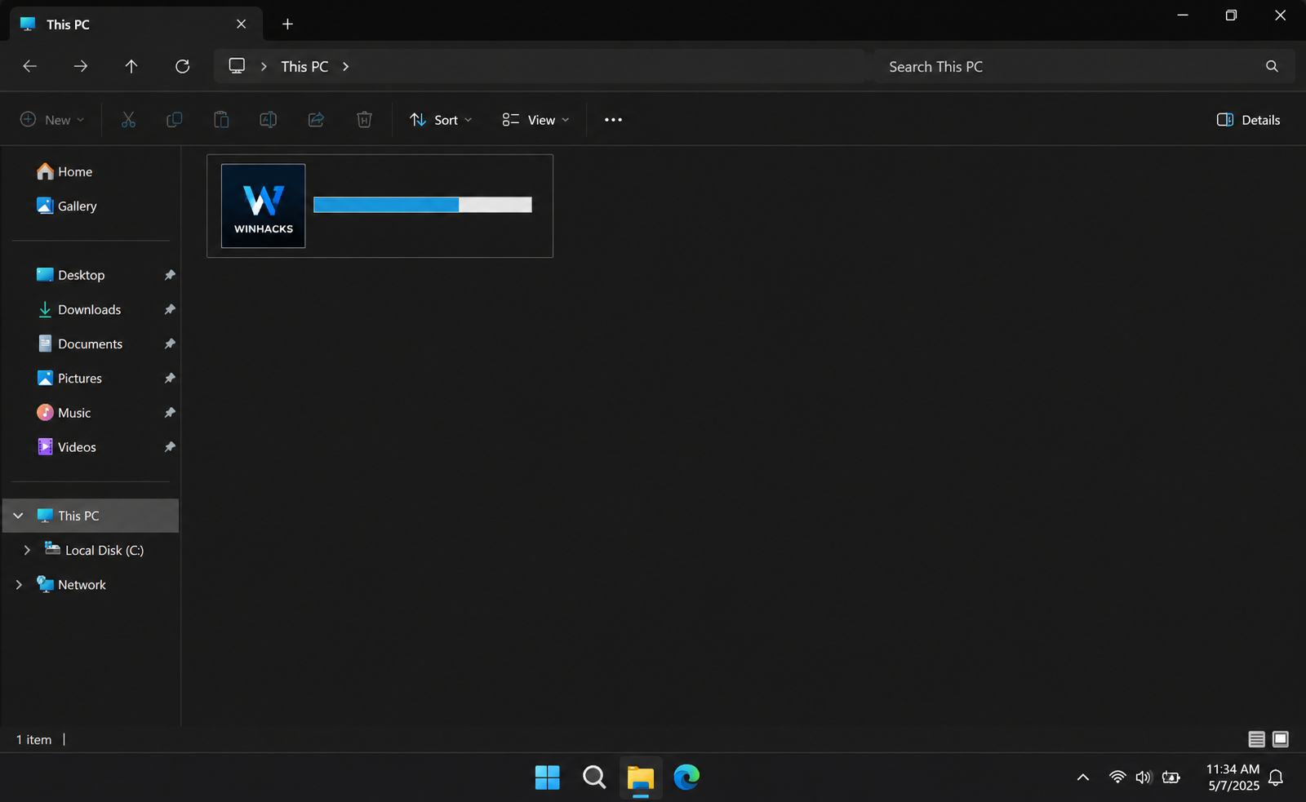Open the Sort dropdown
The image size is (1306, 802).
click(441, 120)
